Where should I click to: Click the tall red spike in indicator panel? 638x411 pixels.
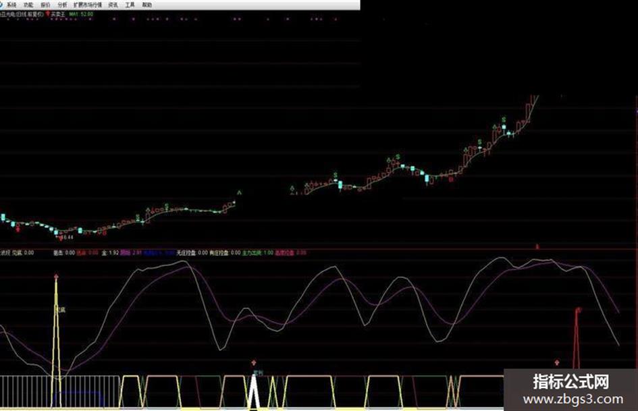click(x=577, y=339)
